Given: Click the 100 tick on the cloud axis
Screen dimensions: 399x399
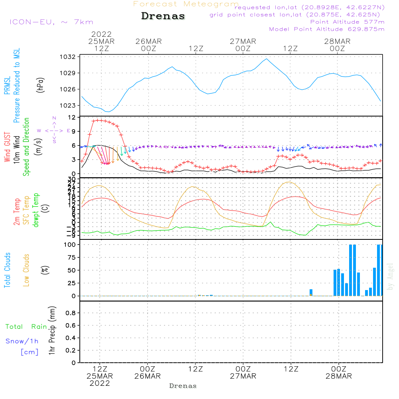Looking at the screenshot, I should pyautogui.click(x=70, y=245).
